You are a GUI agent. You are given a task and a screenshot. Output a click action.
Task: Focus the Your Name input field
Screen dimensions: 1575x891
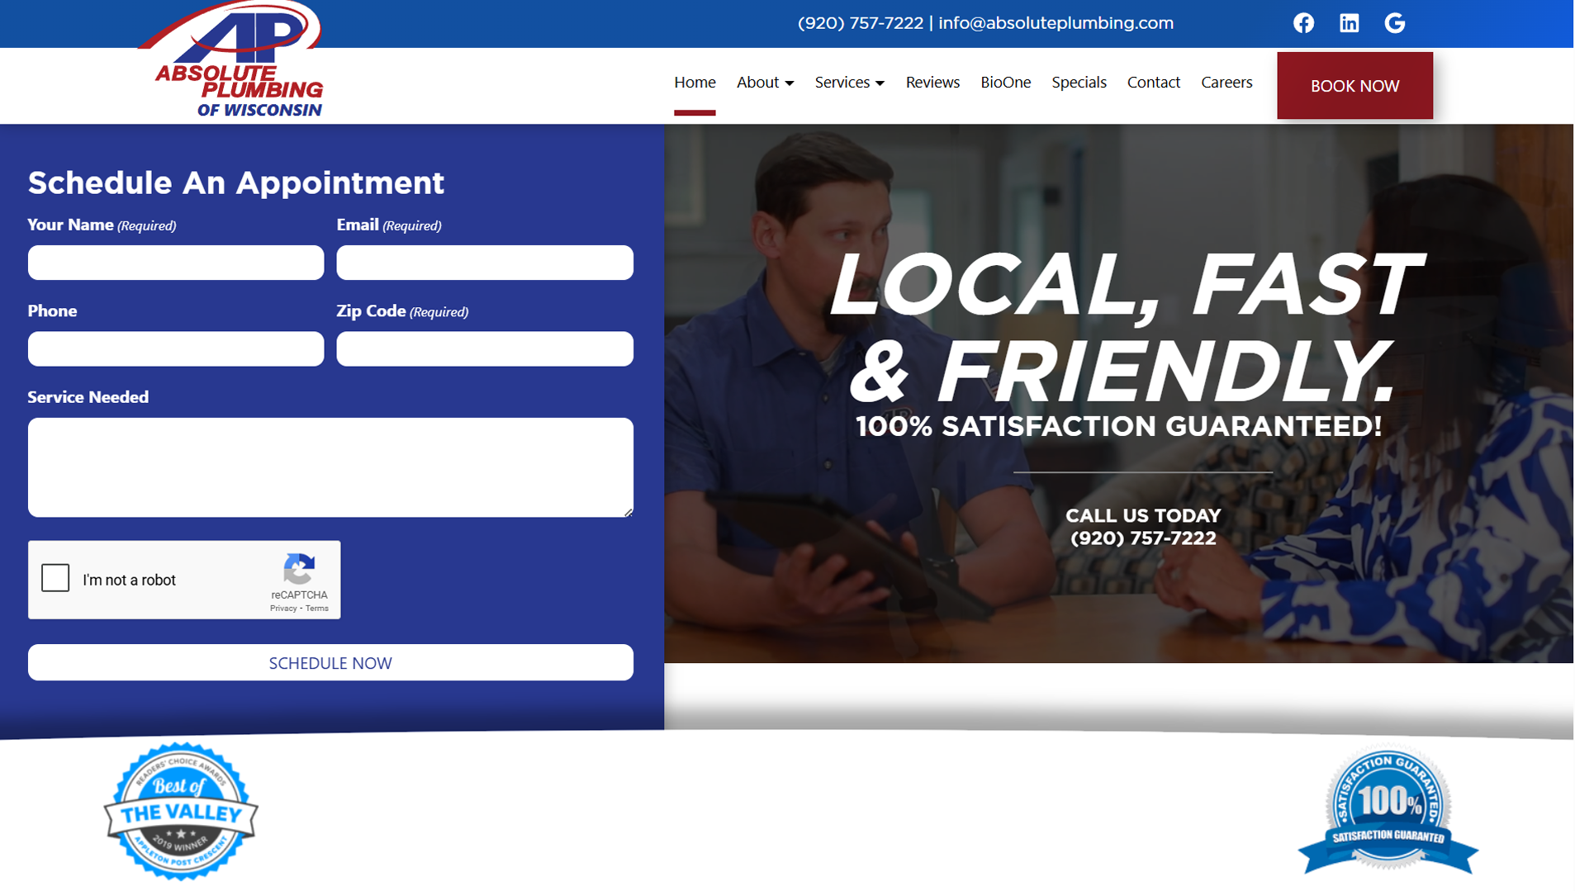(x=176, y=263)
